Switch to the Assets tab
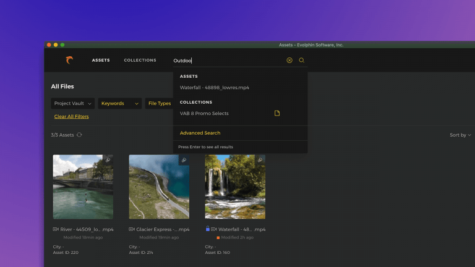This screenshot has width=475, height=267. pos(101,61)
